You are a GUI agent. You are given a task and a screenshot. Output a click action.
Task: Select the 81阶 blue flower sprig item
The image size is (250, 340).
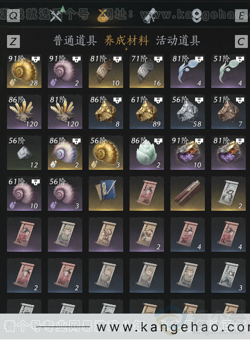188,71
